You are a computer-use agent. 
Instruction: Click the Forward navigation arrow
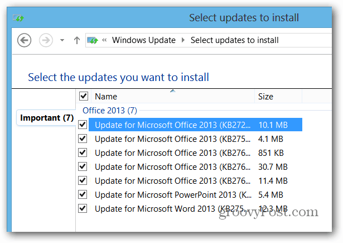(x=46, y=40)
